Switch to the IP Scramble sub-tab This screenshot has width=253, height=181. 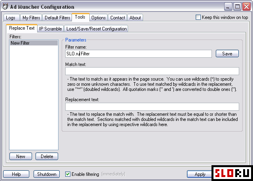pos(50,29)
